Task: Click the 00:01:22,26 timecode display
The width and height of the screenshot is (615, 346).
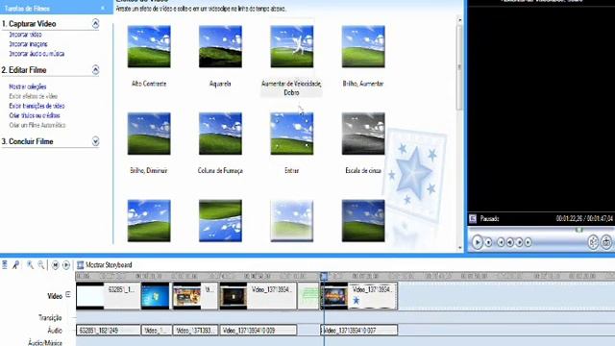Action: 570,219
